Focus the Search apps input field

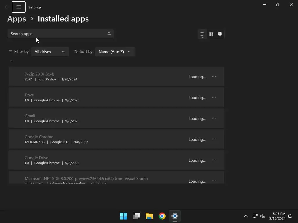click(61, 34)
